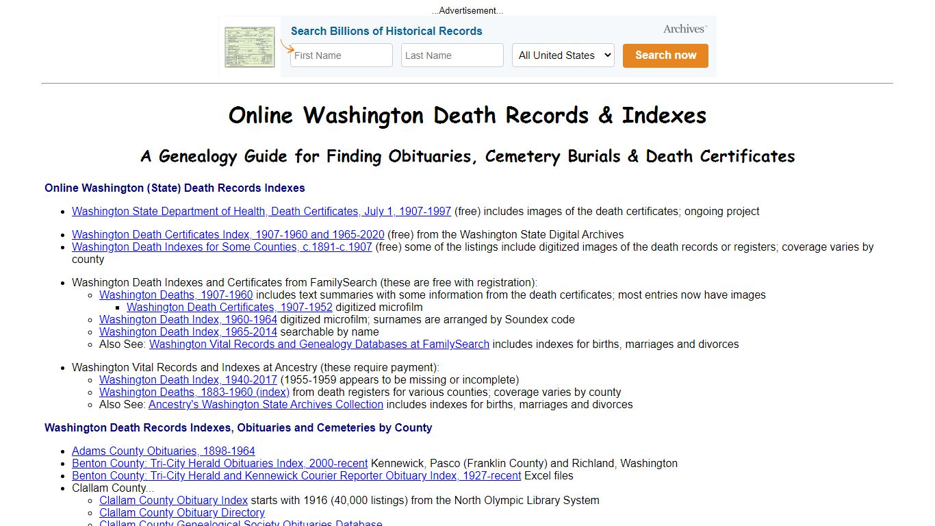Click the Archives logo in the advertisement
Image resolution: width=935 pixels, height=526 pixels.
pos(684,29)
